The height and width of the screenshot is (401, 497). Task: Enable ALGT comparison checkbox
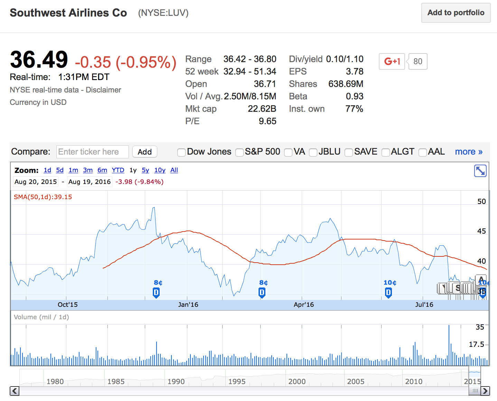click(385, 152)
